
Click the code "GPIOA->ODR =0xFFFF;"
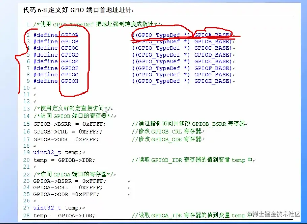[66, 194]
